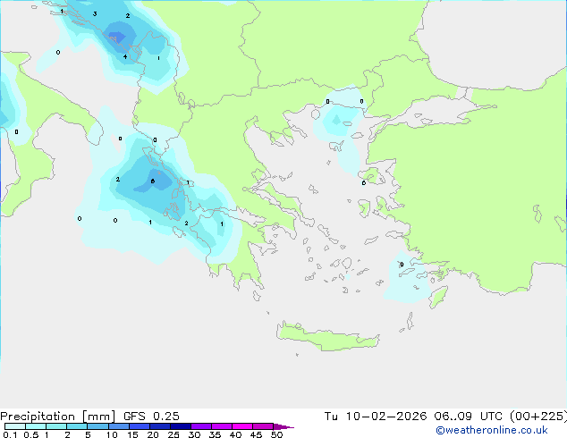This screenshot has height=438, width=567.
Task: Pick the legend swatch starting at 5 mm
Action: pos(97,426)
